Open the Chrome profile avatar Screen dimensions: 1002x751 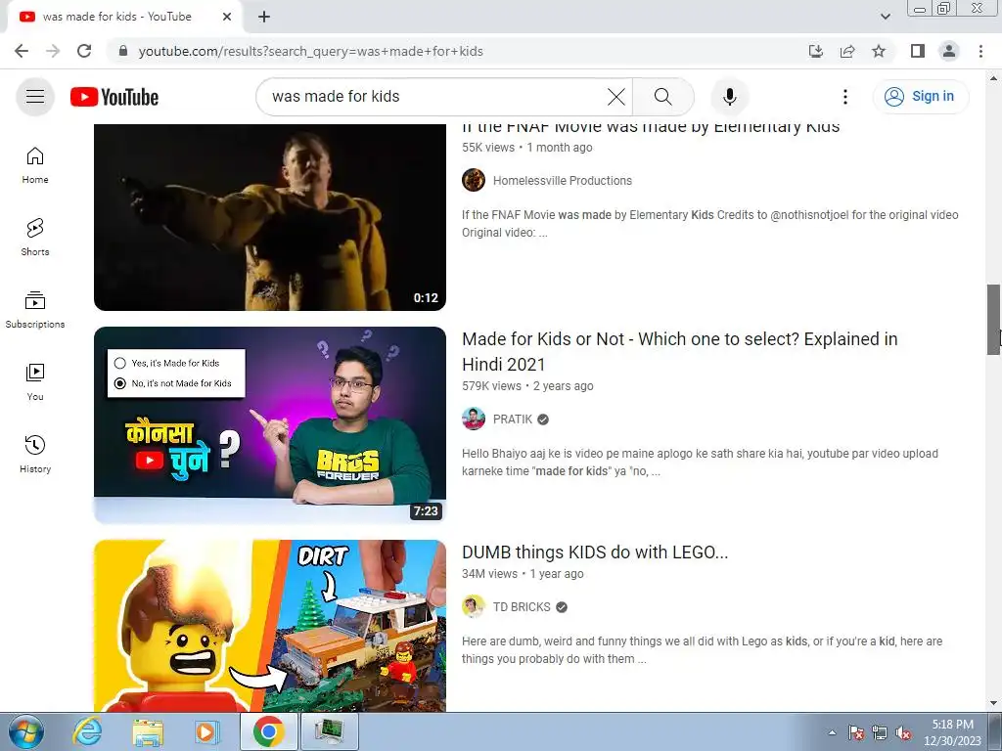949,51
